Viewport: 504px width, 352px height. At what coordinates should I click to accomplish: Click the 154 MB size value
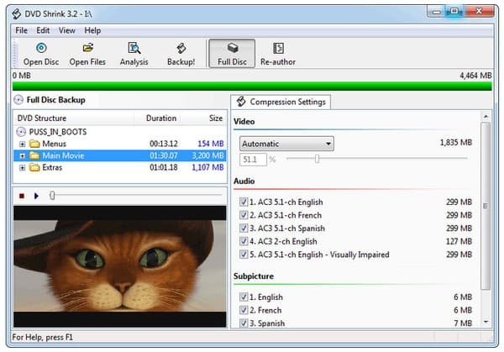(211, 144)
